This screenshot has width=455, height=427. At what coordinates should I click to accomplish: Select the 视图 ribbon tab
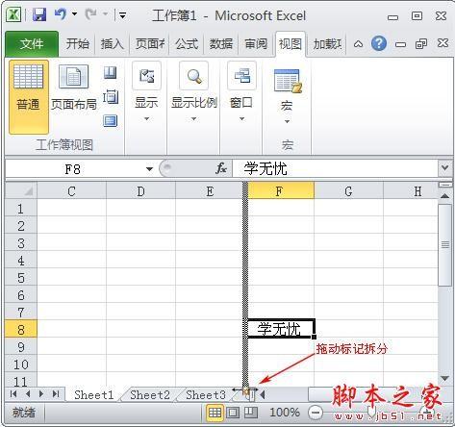[291, 43]
